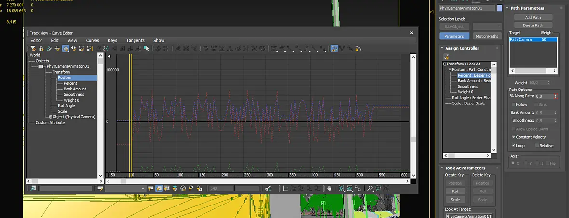Click the object color swatch beside PhysCameraAnimation01
Image resolution: width=569 pixels, height=218 pixels.
point(500,8)
